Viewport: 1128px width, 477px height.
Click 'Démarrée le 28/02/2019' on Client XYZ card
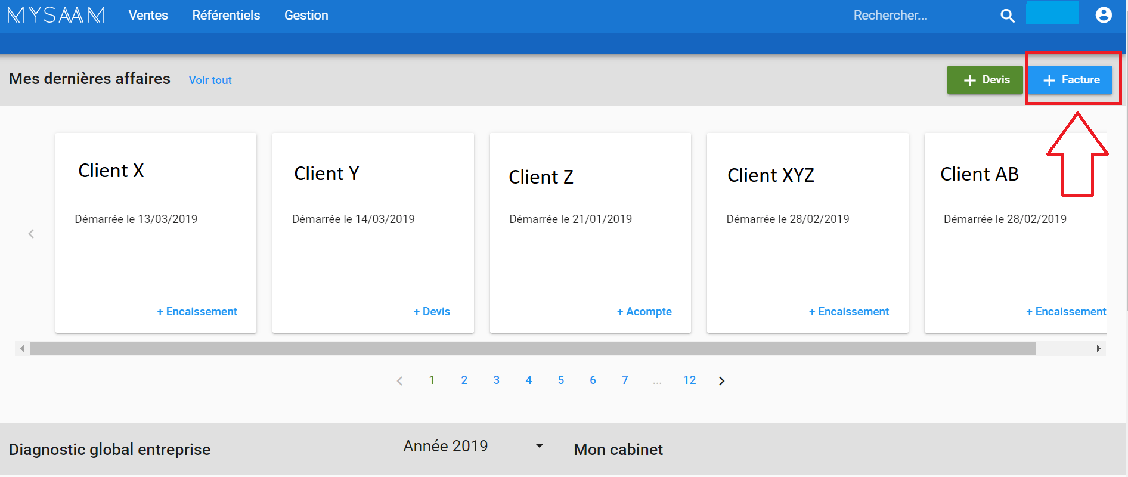coord(788,219)
